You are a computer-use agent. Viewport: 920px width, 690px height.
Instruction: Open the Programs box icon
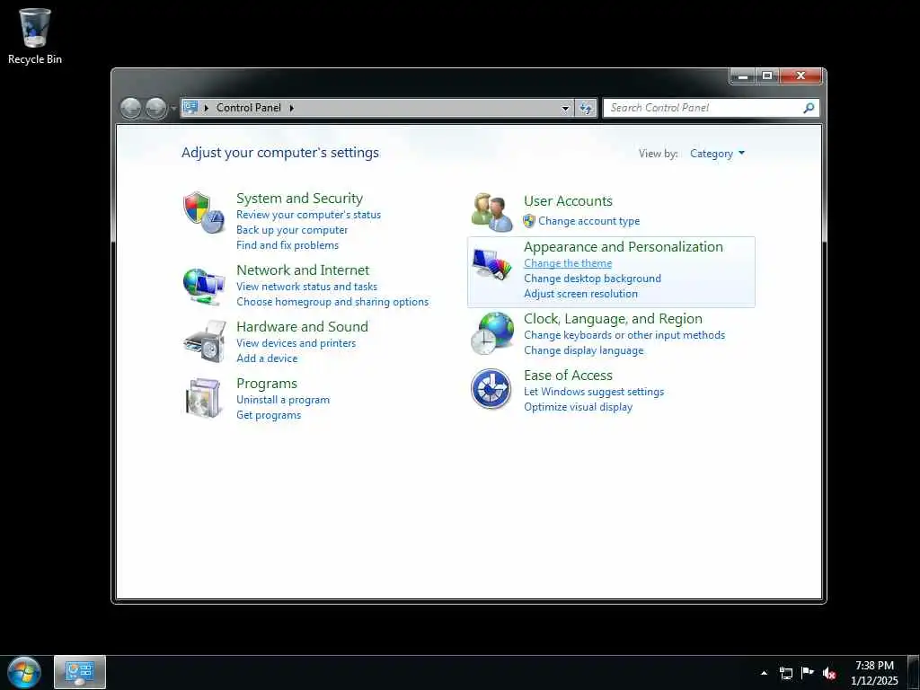[x=204, y=398]
